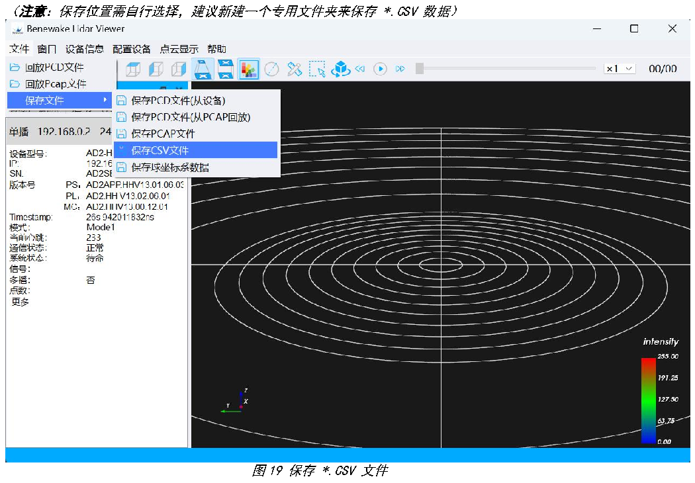Open the 配置设备 menu

pos(131,49)
